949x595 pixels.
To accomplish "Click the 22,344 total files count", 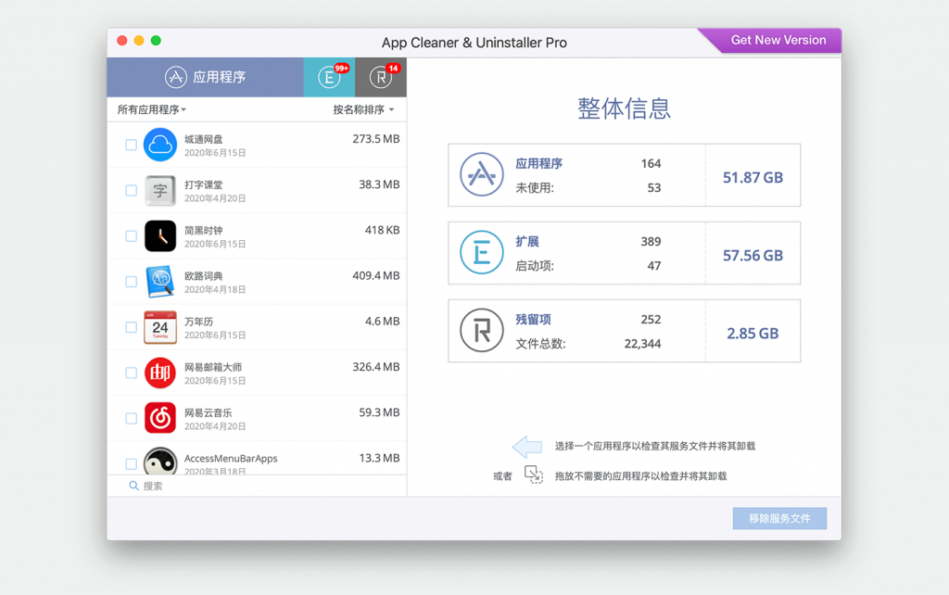I will [642, 344].
